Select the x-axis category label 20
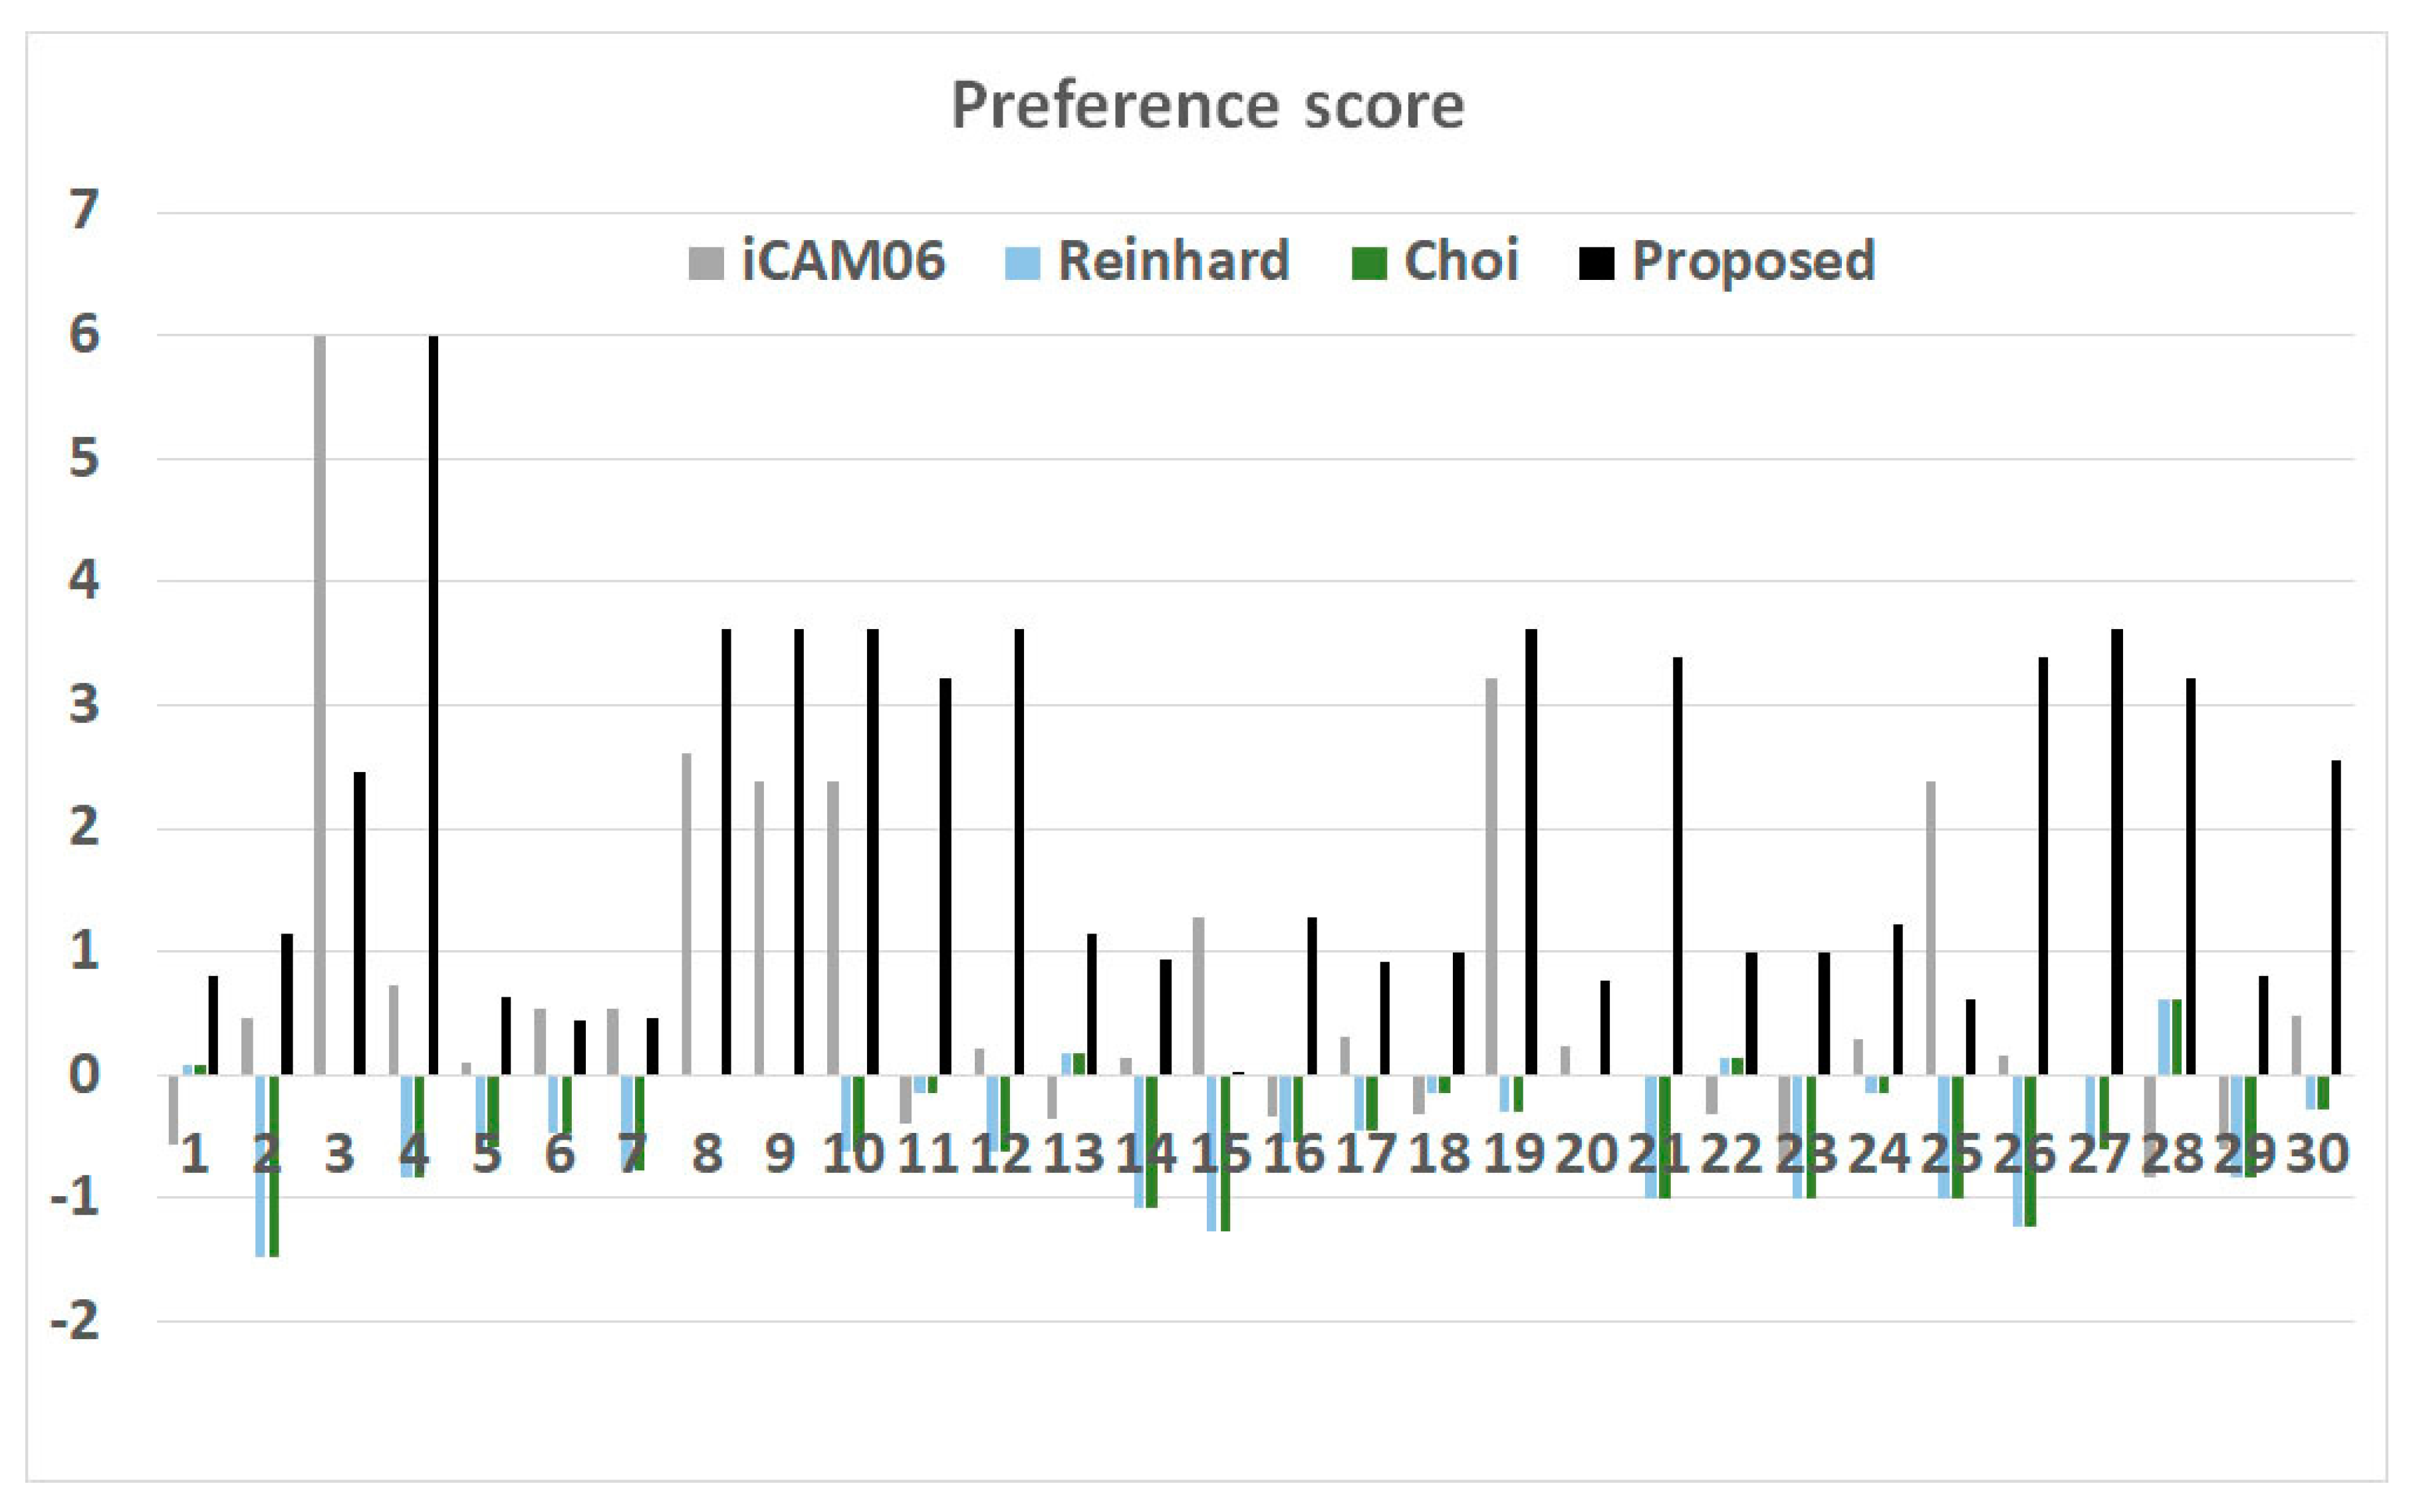 coord(1586,1155)
